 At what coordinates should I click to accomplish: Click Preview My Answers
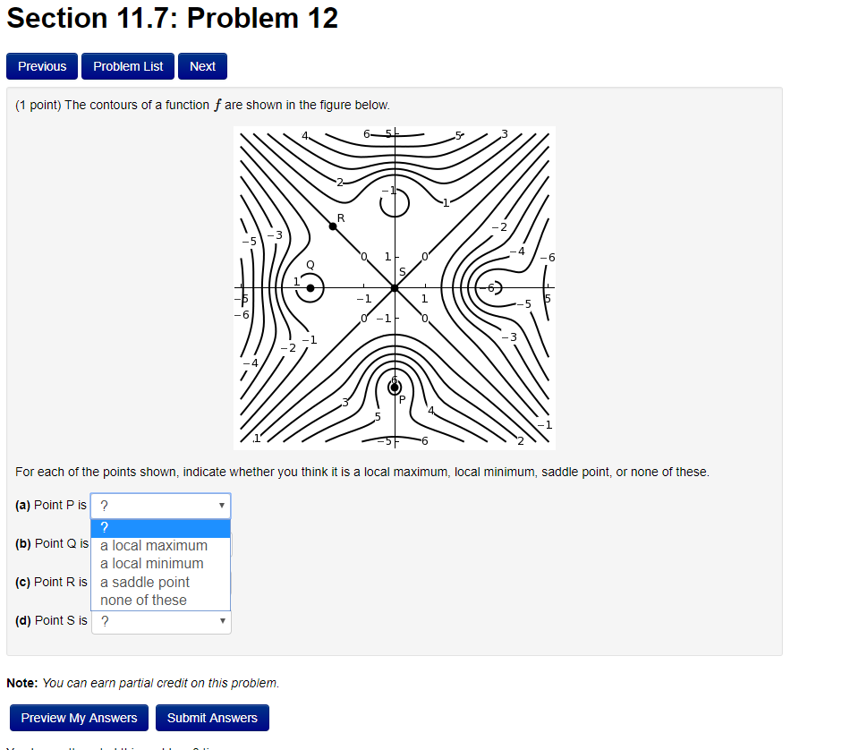click(x=79, y=717)
